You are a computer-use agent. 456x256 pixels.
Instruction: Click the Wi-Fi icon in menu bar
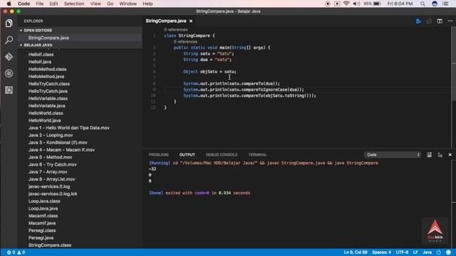click(x=346, y=4)
